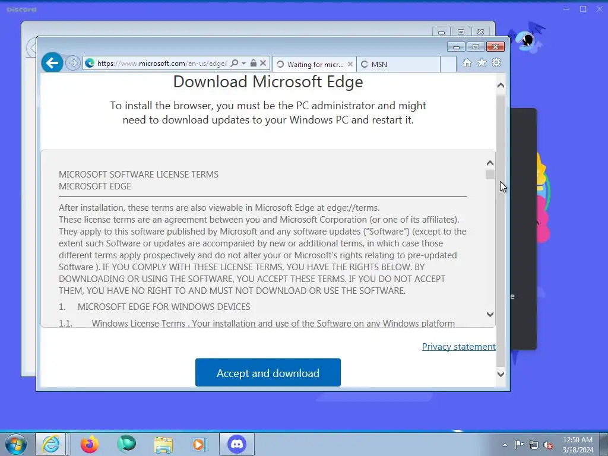The image size is (608, 456).
Task: Close the front Internet Explorer window
Action: 495,47
